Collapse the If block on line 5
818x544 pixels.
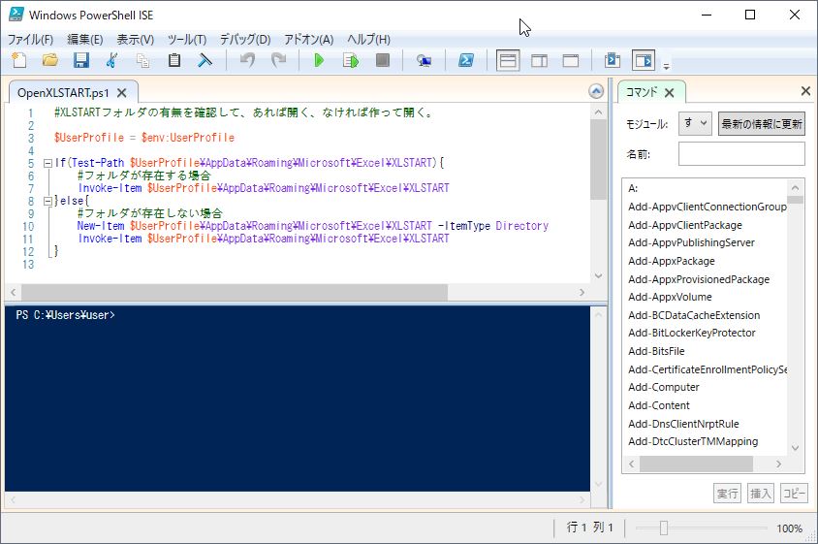click(47, 163)
